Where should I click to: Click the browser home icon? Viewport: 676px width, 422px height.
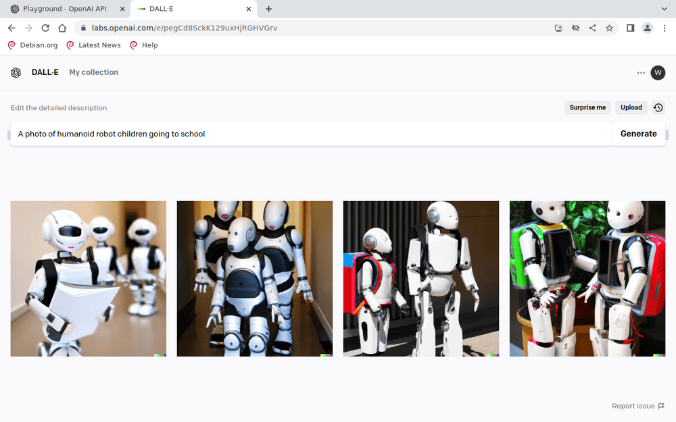[x=62, y=28]
